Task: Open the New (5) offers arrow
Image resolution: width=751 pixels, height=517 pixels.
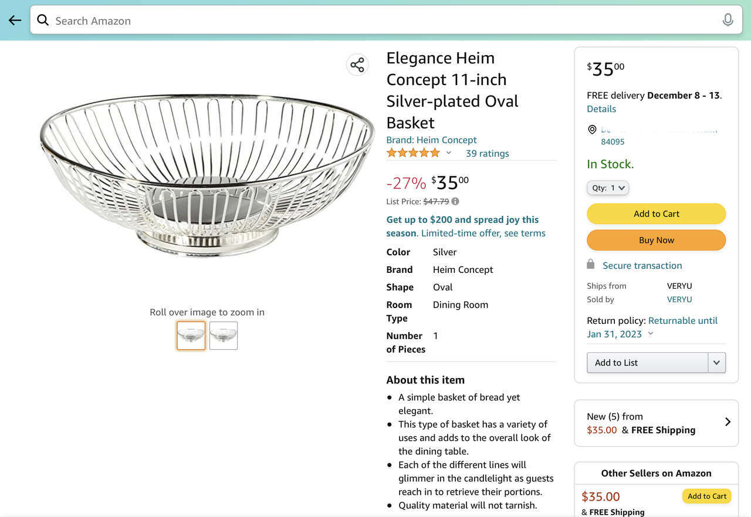Action: (728, 422)
